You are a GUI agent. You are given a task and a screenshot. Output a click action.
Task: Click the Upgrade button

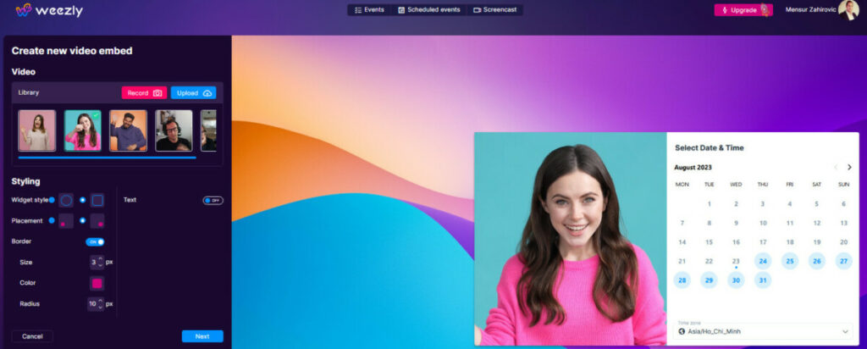tap(742, 10)
